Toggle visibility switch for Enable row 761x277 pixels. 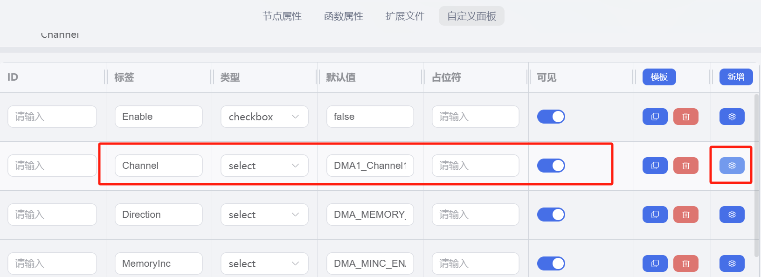click(x=551, y=117)
